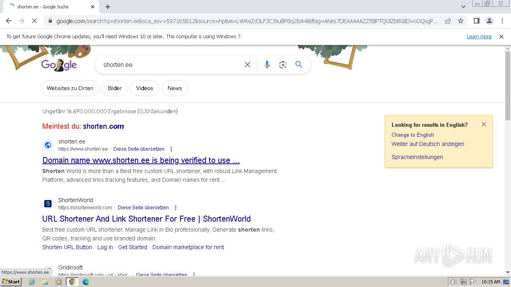Open the Log in sitelink
Screen dimensions: 511x287
tap(105, 247)
